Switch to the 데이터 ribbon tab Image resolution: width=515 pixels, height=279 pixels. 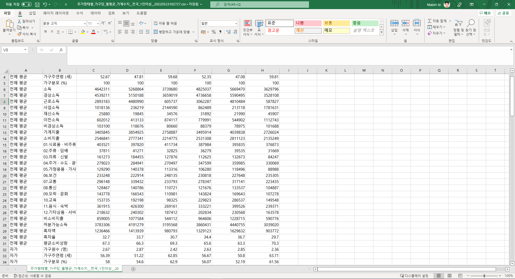95,13
